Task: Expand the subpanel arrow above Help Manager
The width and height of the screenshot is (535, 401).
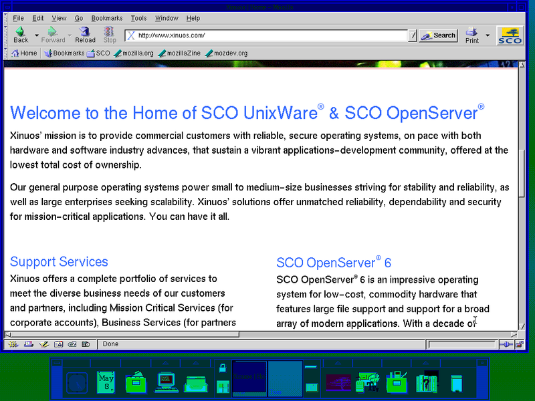Action: (x=426, y=363)
